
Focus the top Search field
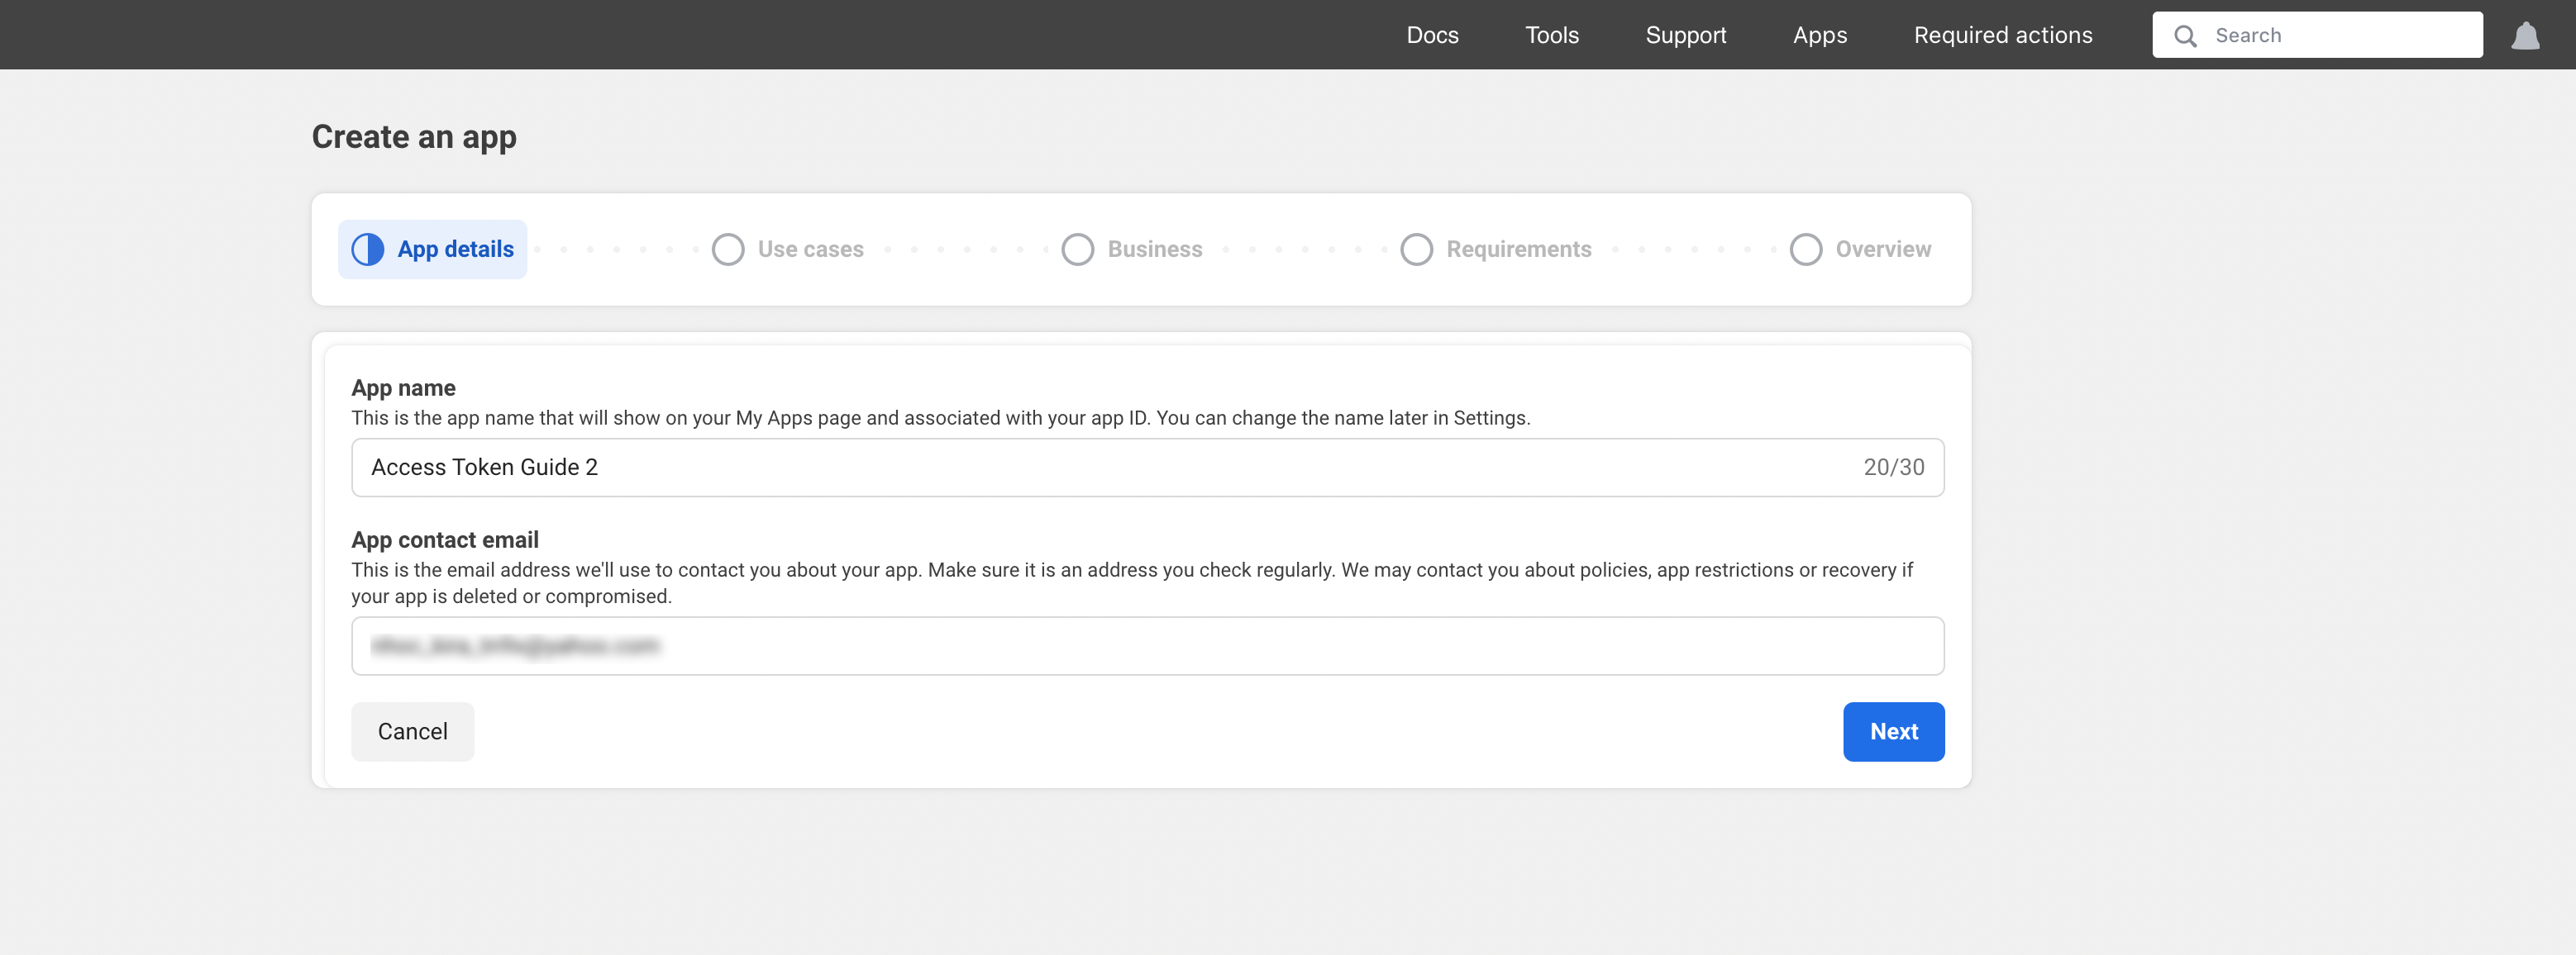tap(2340, 36)
